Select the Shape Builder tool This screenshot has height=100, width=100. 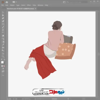(3, 39)
